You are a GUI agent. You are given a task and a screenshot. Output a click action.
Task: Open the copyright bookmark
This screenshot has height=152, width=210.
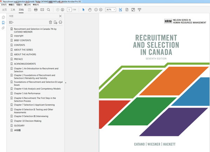click(19, 36)
